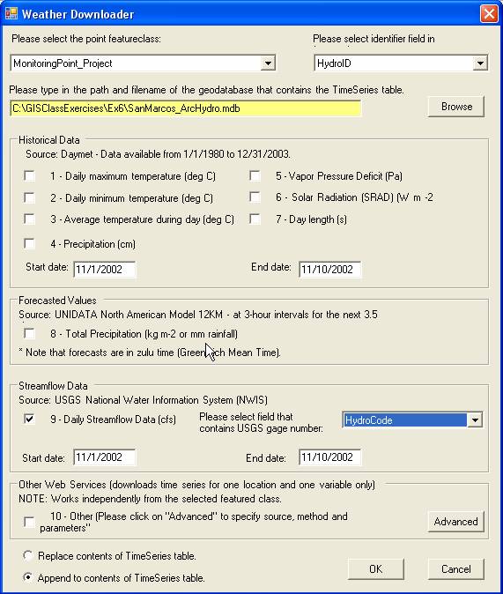Click the Browse button
This screenshot has width=503, height=594.
[456, 107]
